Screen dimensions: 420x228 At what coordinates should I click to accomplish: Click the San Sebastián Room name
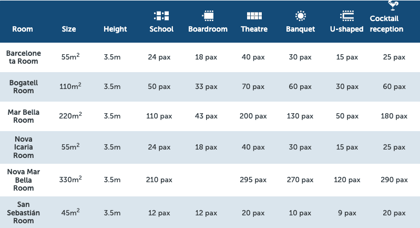[24, 213]
